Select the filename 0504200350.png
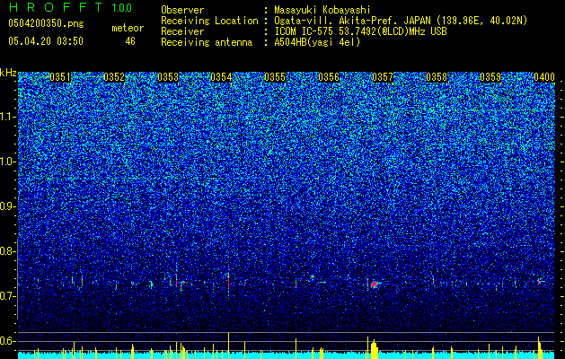The height and width of the screenshot is (359, 565). tap(46, 24)
